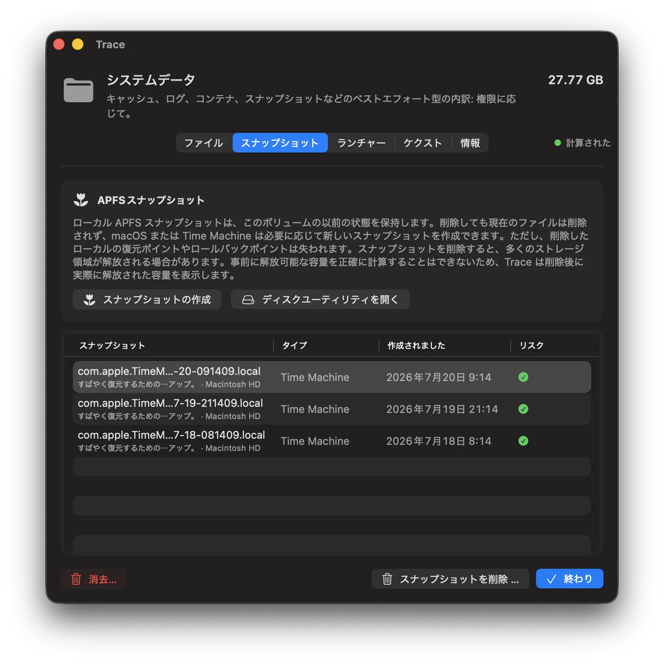Click the blue 終わり button
Screen dimensions: 664x664
point(570,579)
